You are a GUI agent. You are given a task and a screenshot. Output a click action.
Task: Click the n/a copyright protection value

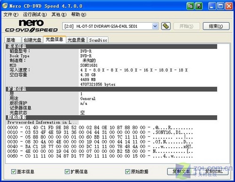point(84,103)
